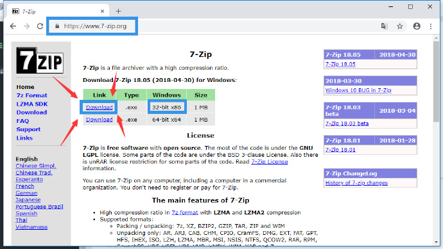
Task: Download the 64-bit x64 exe
Action: 99,120
